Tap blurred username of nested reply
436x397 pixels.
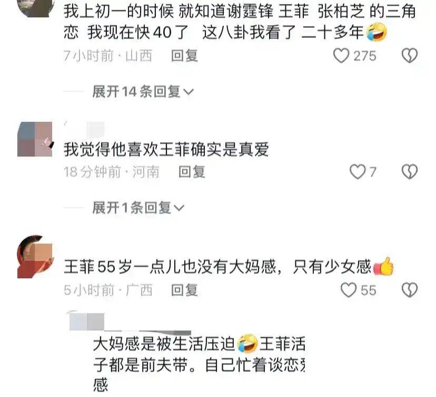(x=87, y=322)
